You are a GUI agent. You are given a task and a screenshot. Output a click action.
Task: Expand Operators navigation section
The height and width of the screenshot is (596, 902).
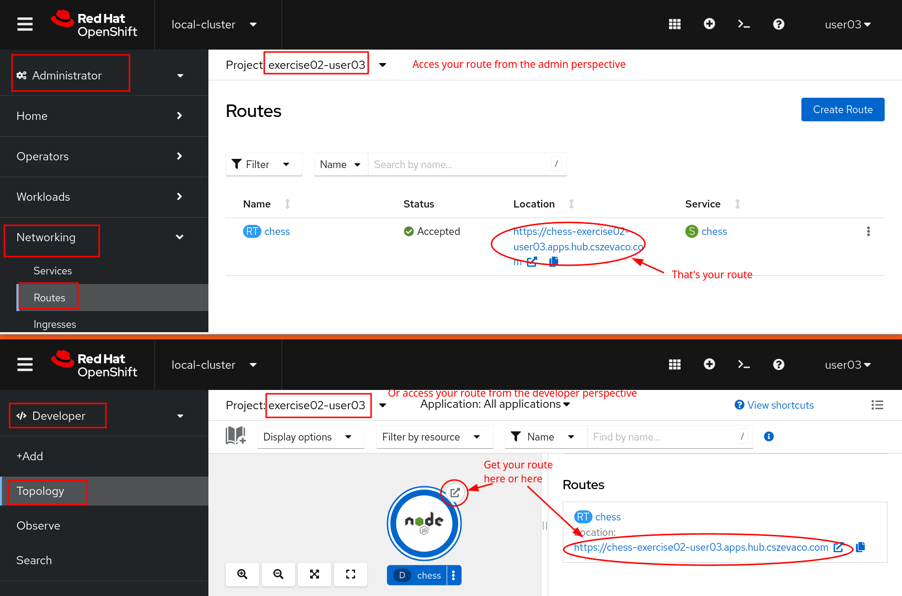click(x=104, y=156)
